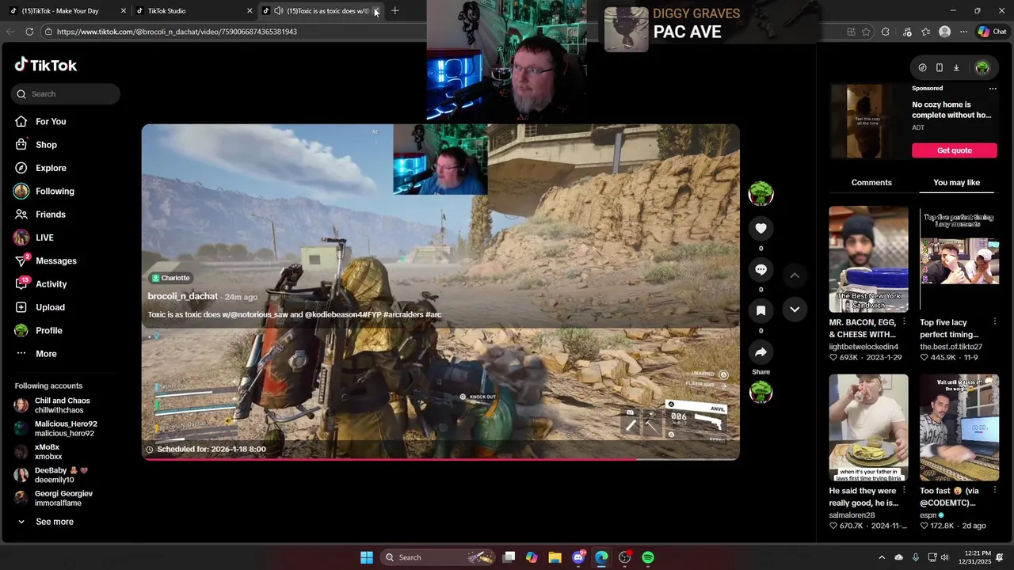
Task: Open the Upload page
Action: click(x=50, y=307)
